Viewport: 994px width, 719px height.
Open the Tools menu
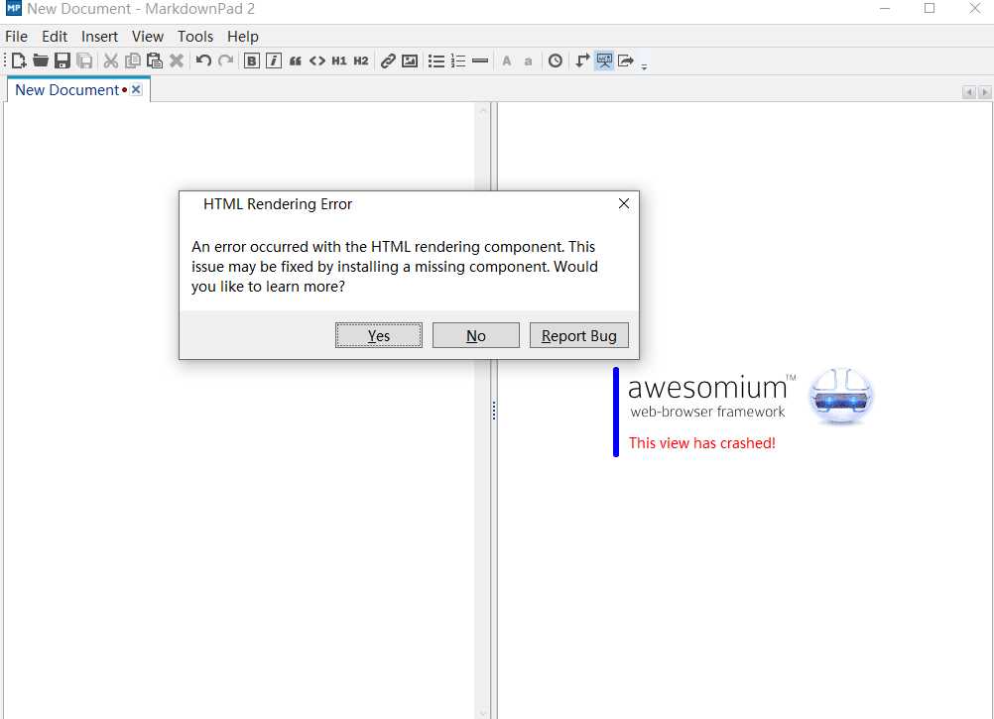(x=195, y=36)
